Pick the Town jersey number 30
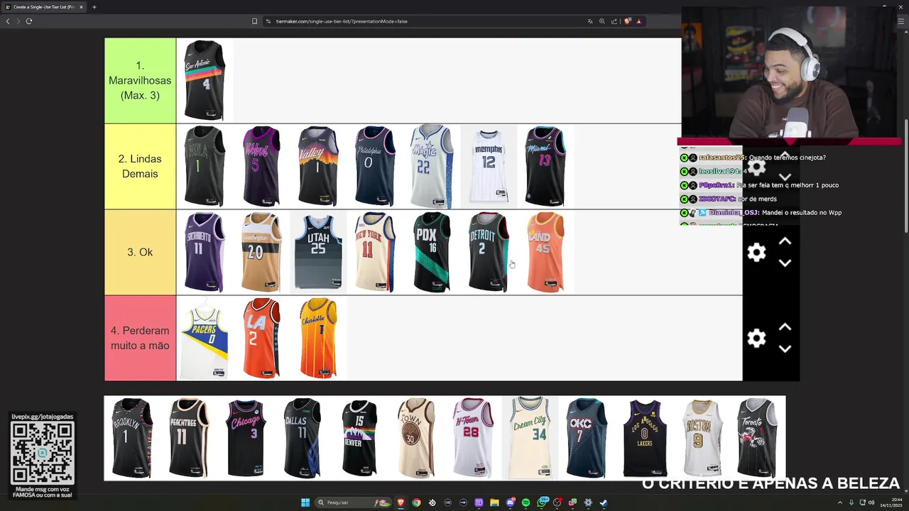This screenshot has width=909, height=511. (416, 438)
